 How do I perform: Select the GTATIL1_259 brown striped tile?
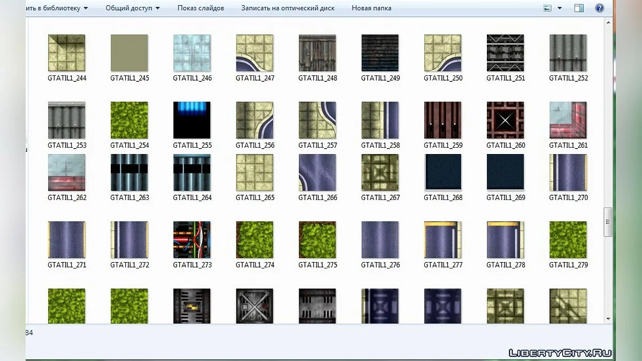(442, 120)
